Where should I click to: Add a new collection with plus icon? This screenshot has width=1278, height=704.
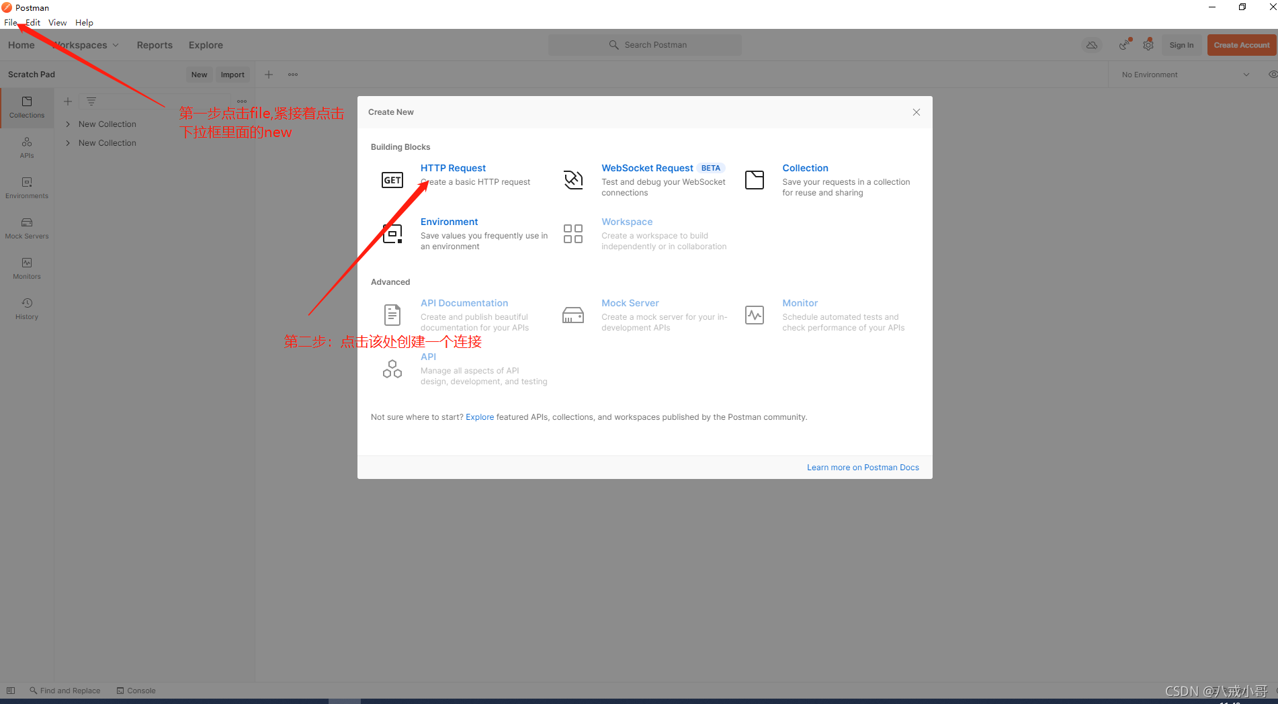pyautogui.click(x=68, y=101)
